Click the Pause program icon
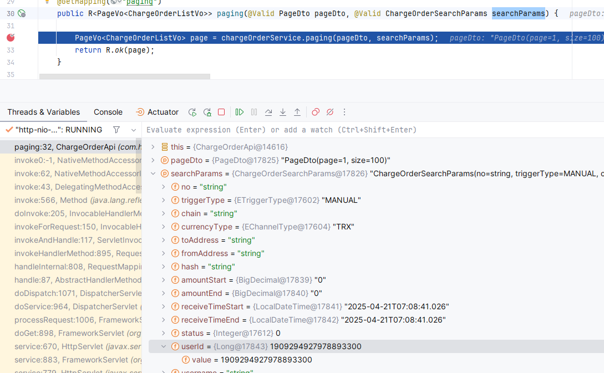The width and height of the screenshot is (604, 373). point(253,112)
